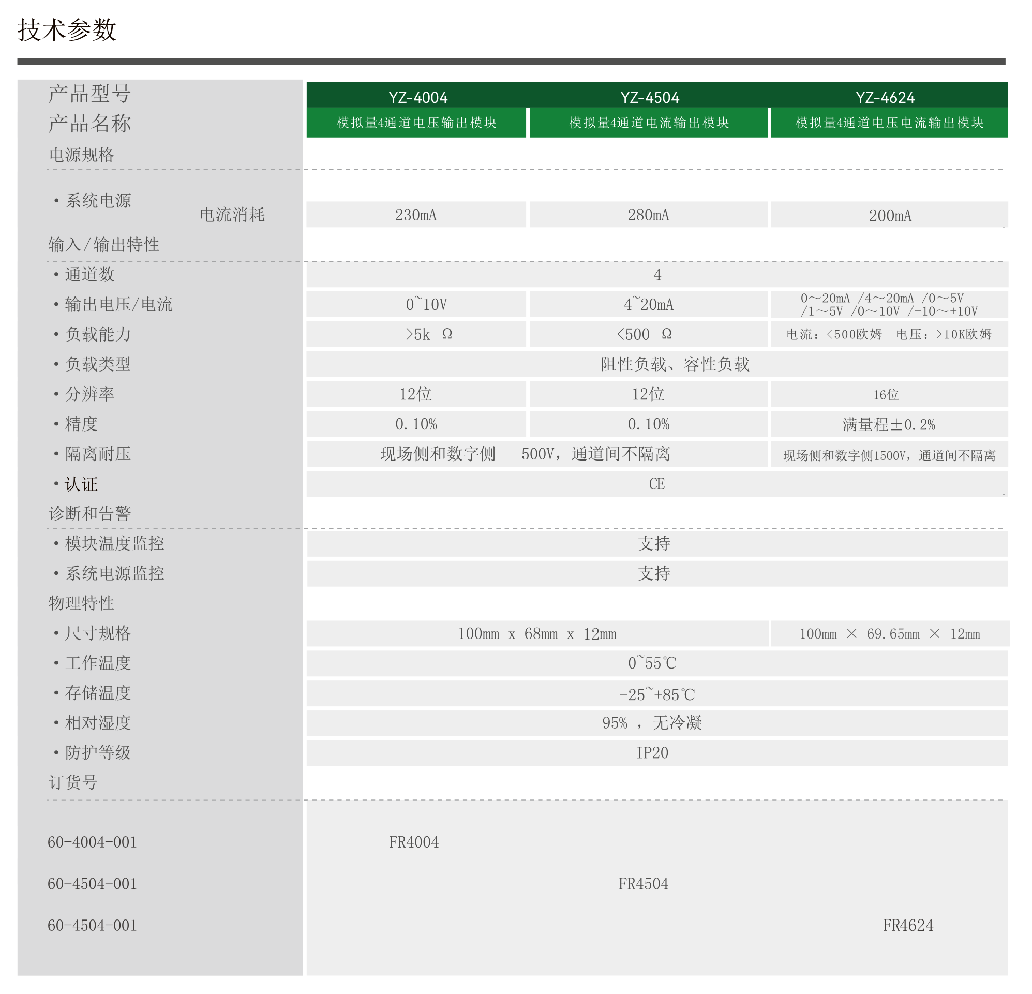The image size is (1032, 994).
Task: Click the 230mA current consumption value
Action: click(416, 215)
